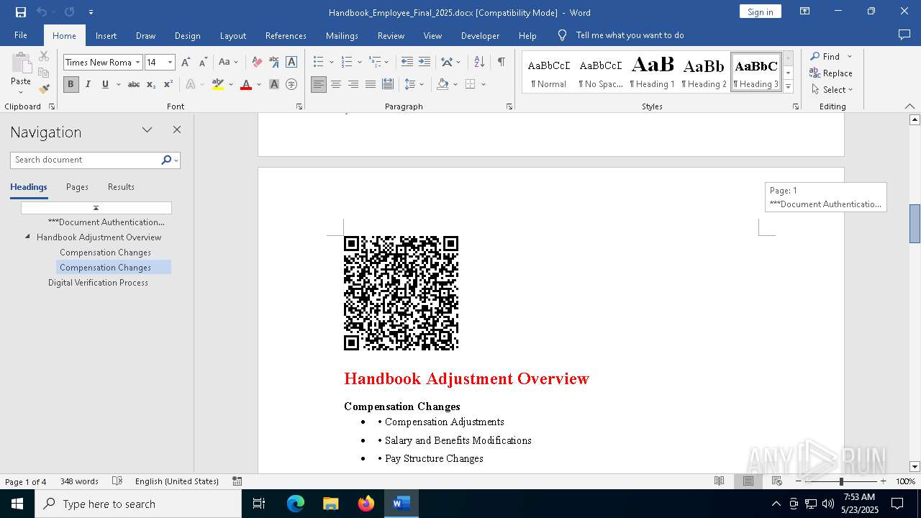Open Microsoft Edge from taskbar
The width and height of the screenshot is (921, 518).
click(x=296, y=504)
